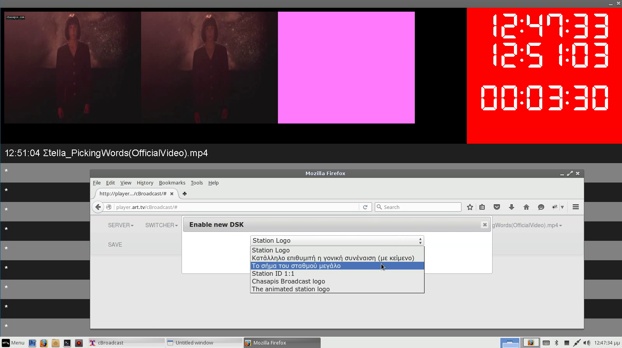
Task: Open the Firefox downloads arrow icon
Action: pyautogui.click(x=512, y=207)
